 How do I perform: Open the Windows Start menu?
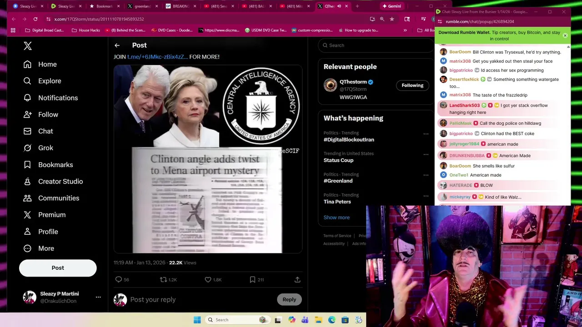click(x=197, y=320)
